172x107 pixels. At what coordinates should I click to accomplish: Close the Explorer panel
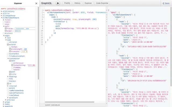point(36,3)
